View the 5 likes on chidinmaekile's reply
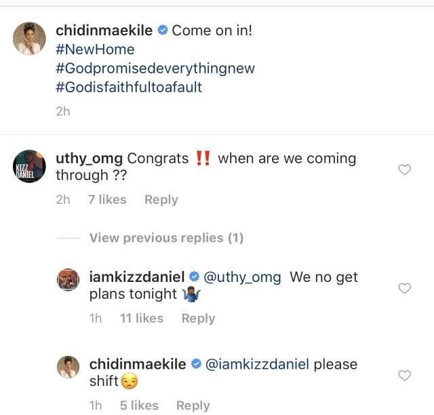The width and height of the screenshot is (434, 415). pos(138,405)
